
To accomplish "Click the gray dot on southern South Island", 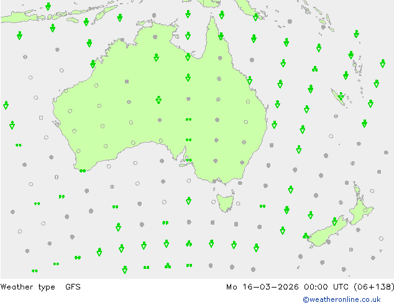I will click(328, 242).
